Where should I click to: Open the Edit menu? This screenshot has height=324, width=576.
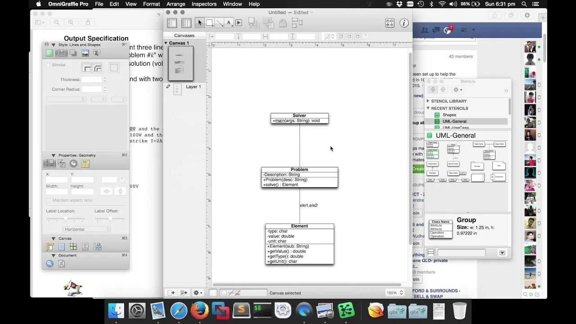114,4
